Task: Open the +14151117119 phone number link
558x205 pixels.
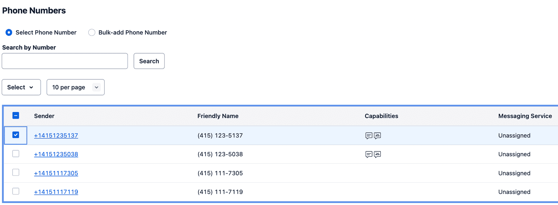Action: click(x=56, y=192)
